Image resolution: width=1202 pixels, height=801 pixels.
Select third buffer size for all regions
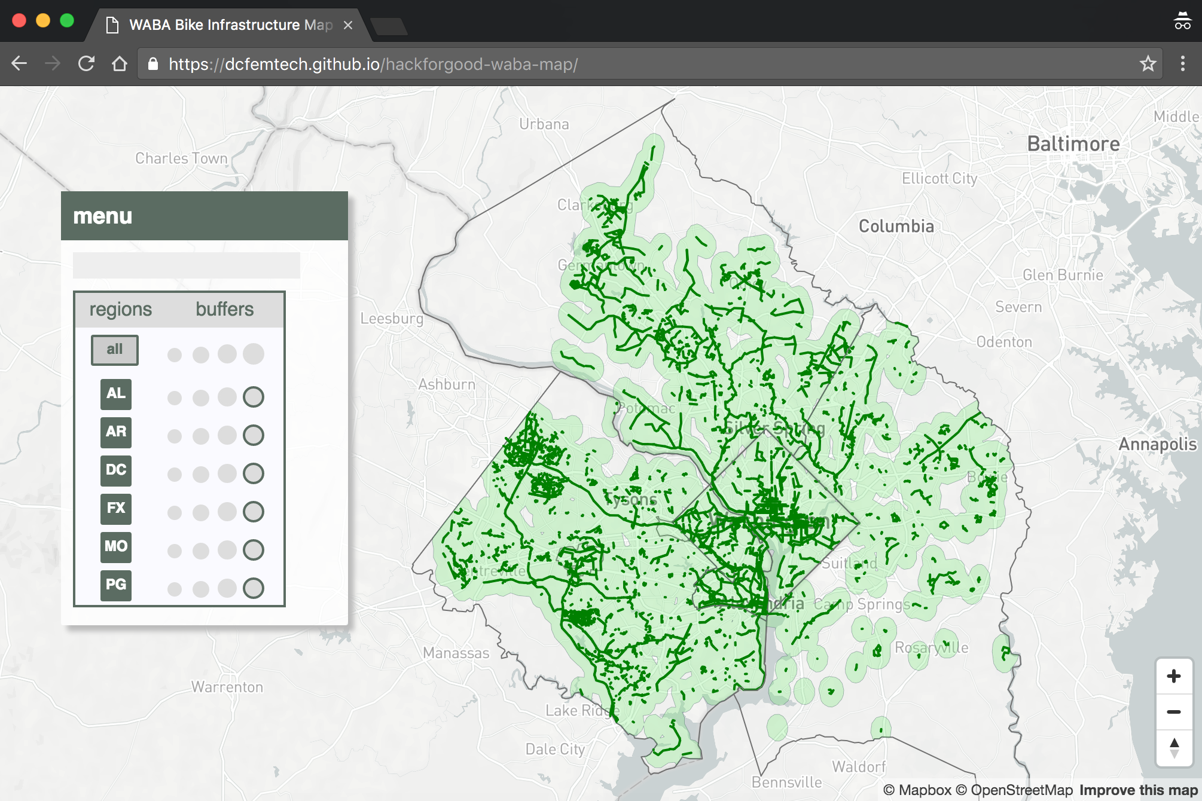(227, 354)
